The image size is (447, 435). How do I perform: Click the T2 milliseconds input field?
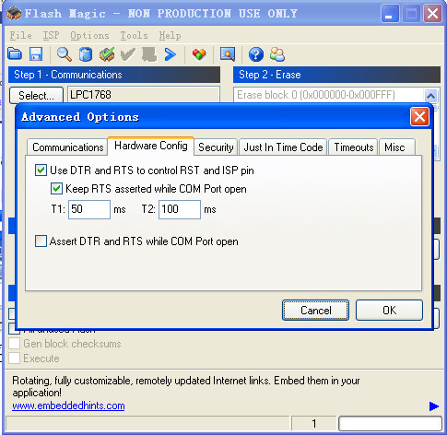tap(180, 209)
